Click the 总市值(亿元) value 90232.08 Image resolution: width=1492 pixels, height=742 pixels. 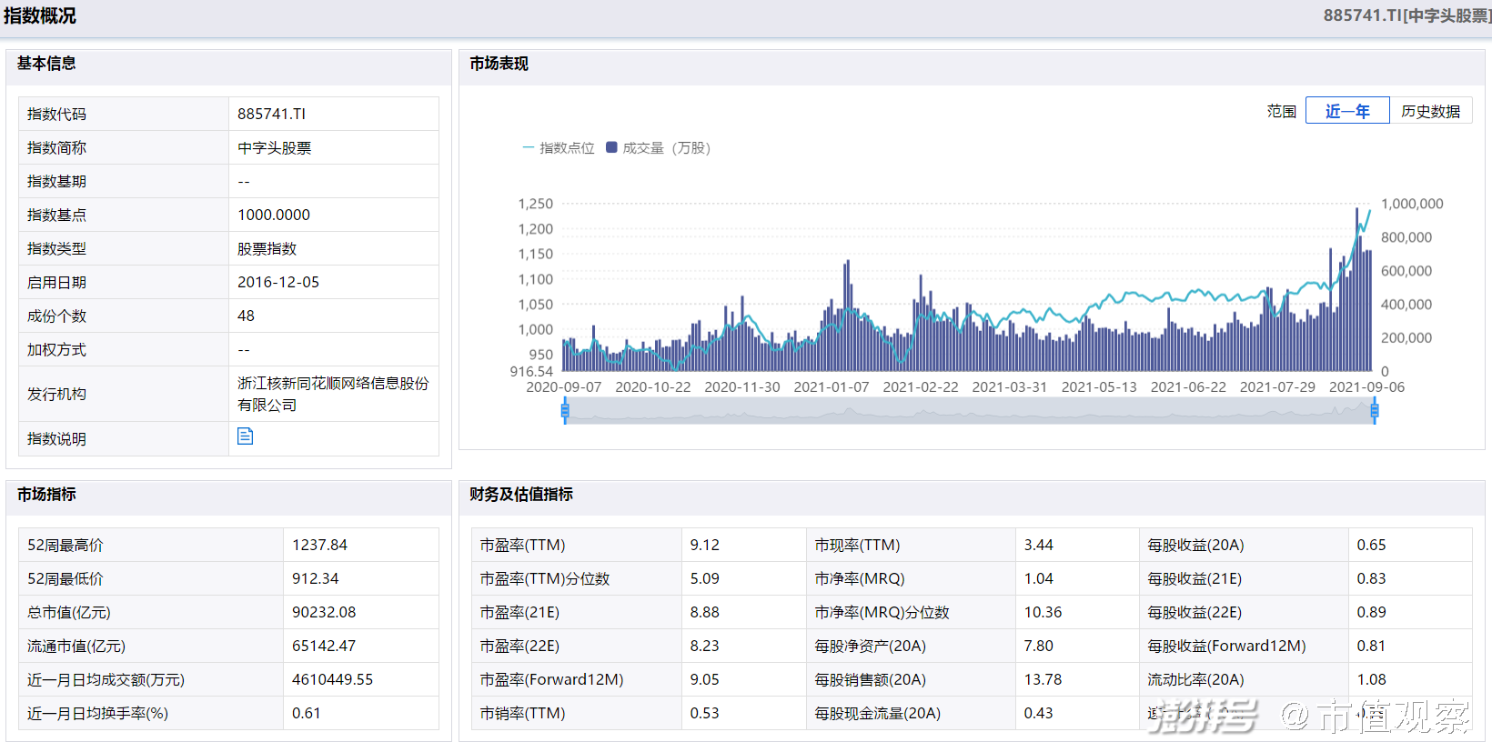coord(323,612)
